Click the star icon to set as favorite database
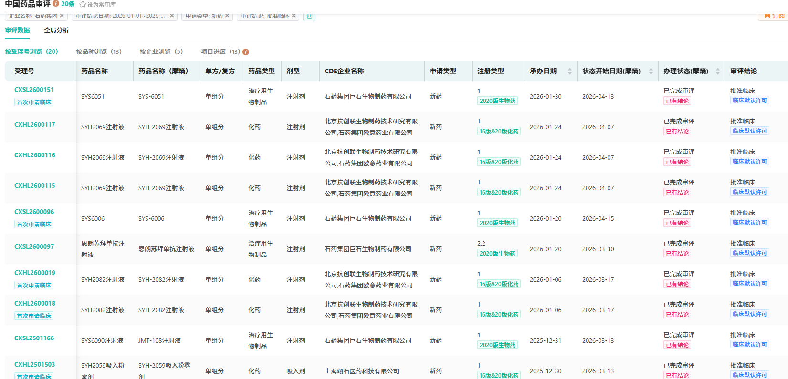788x379 pixels. click(83, 4)
